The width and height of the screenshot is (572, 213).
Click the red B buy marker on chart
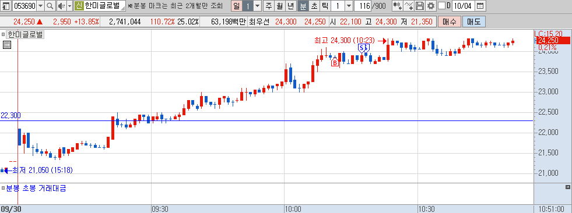coord(335,62)
